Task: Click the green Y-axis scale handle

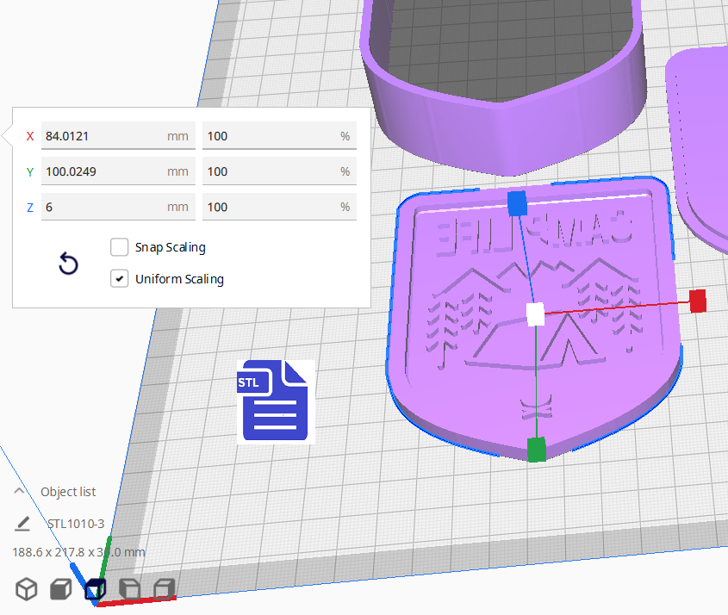Action: coord(536,449)
